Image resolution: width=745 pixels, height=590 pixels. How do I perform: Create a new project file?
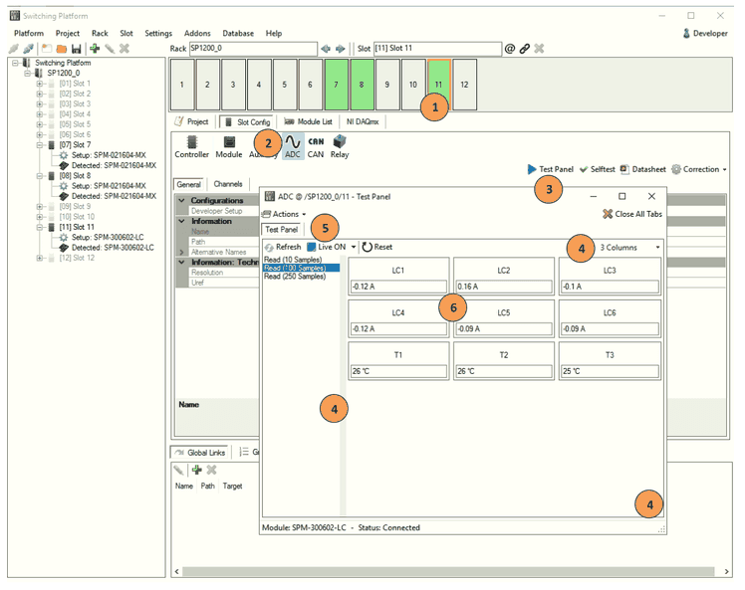[x=47, y=49]
